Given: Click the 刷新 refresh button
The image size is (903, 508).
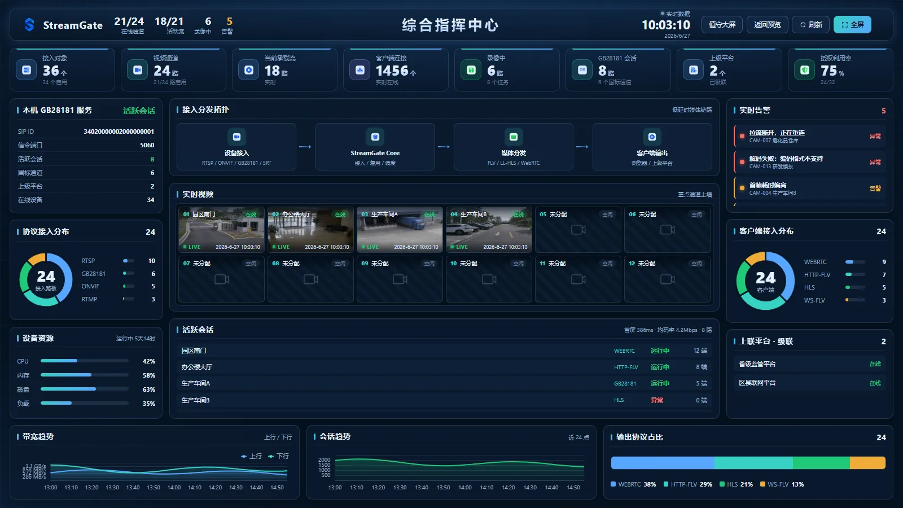Looking at the screenshot, I should pos(811,24).
